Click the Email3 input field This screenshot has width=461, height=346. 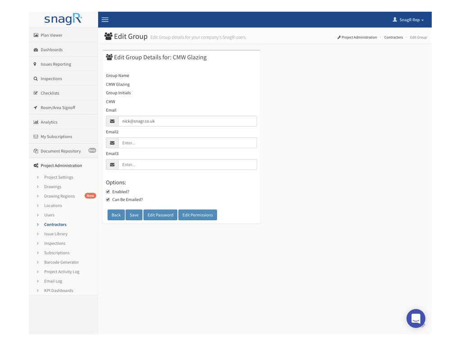pyautogui.click(x=188, y=165)
